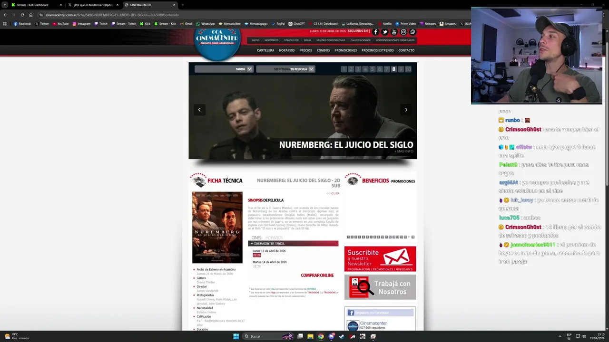Open COMPLEJOS in the top menu
609x342 pixels.
pyautogui.click(x=291, y=40)
